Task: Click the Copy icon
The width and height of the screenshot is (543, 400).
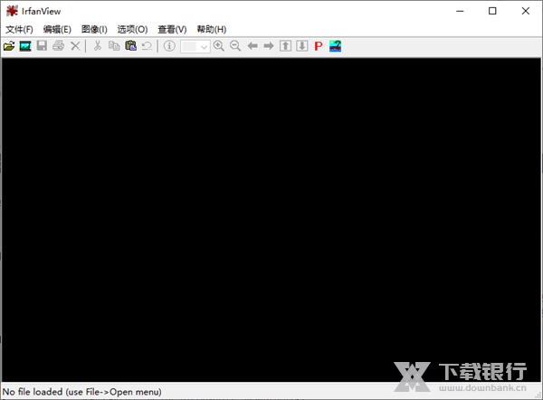Action: [x=114, y=46]
